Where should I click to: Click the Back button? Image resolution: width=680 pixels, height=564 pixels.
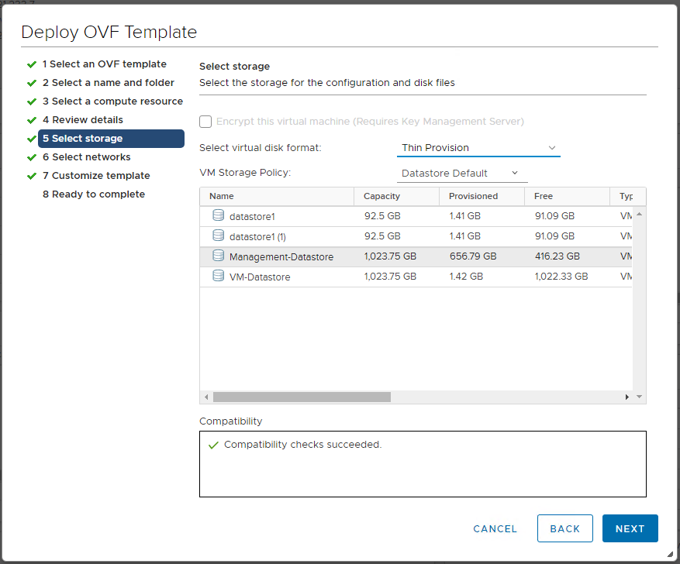point(564,528)
